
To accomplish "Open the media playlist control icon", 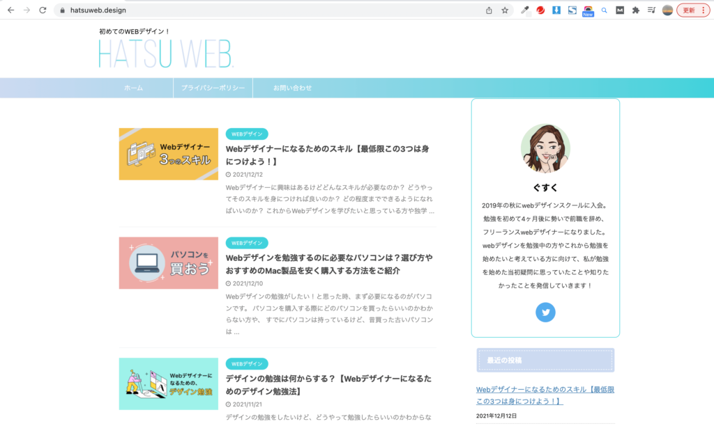I will pos(652,10).
